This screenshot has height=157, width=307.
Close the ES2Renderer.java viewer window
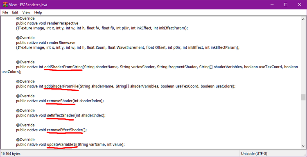coord(300,4)
